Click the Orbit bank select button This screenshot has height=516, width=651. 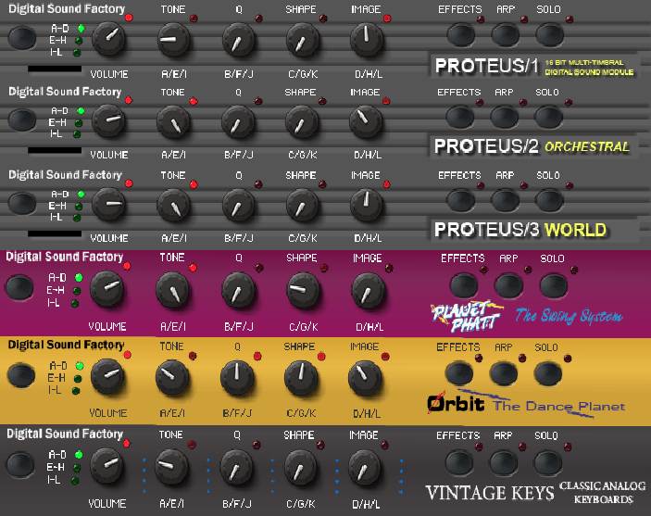20,375
